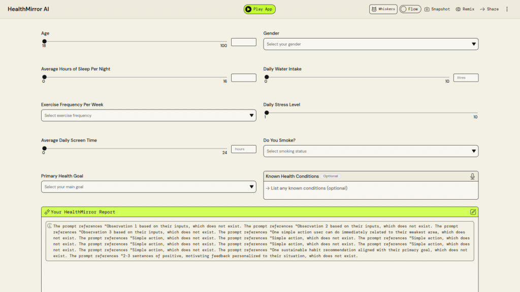The image size is (520, 292).
Task: Click the info icon in report text
Action: tap(50, 226)
